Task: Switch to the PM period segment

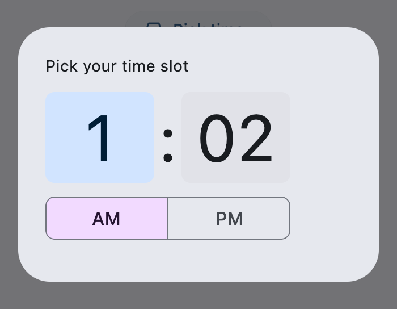Action: [x=229, y=218]
